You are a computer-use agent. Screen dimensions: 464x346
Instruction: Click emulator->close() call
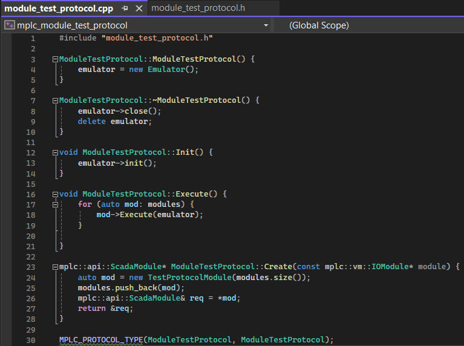[119, 111]
